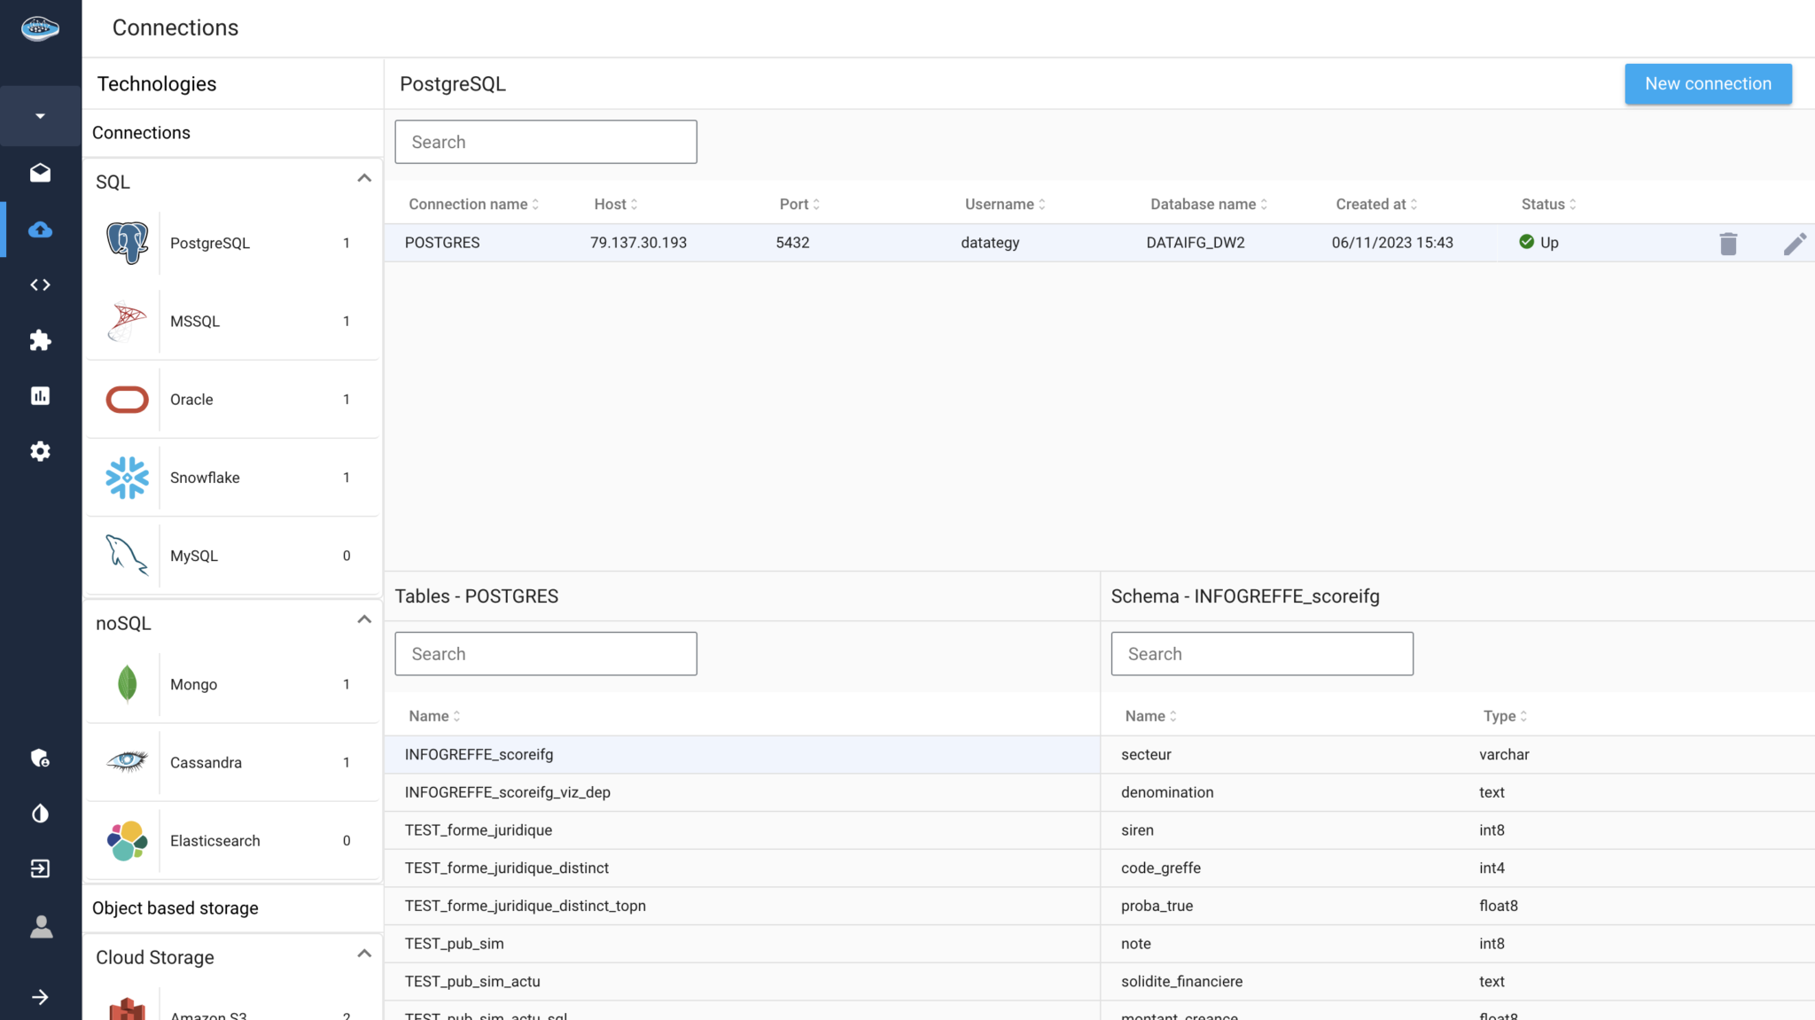Screen dimensions: 1815x1020
Task: Select the user profile icon near sidebar bottom
Action: (x=40, y=927)
